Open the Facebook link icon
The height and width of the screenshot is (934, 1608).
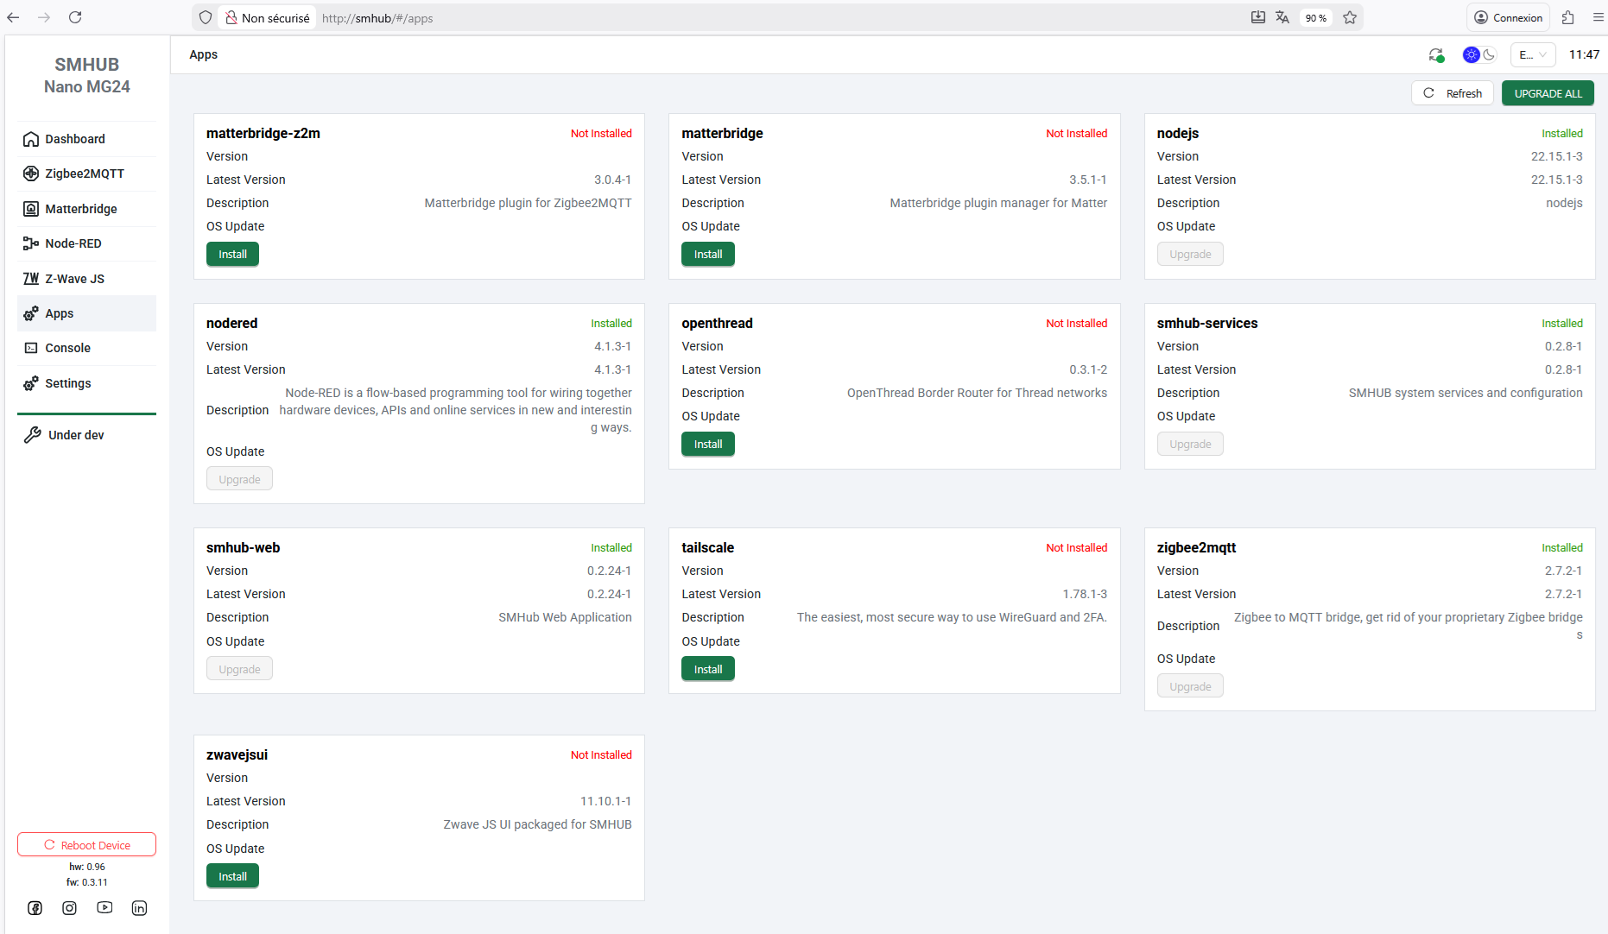[x=35, y=907]
